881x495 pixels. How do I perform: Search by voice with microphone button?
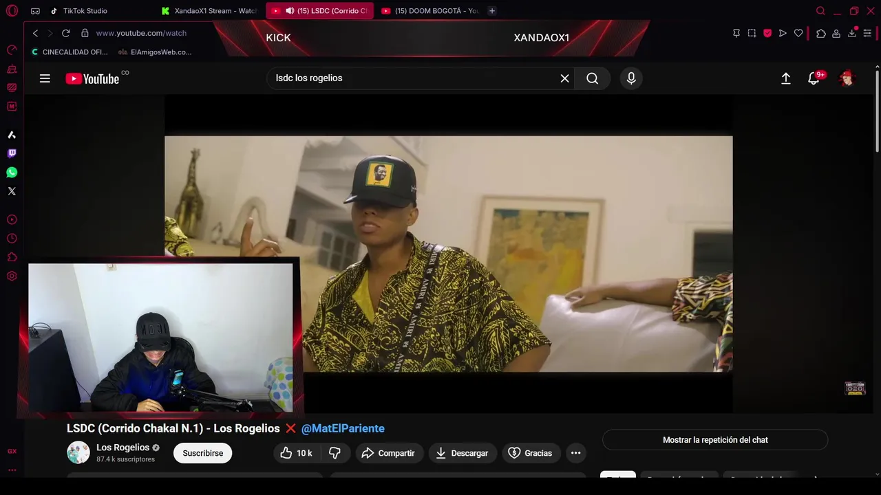(631, 78)
